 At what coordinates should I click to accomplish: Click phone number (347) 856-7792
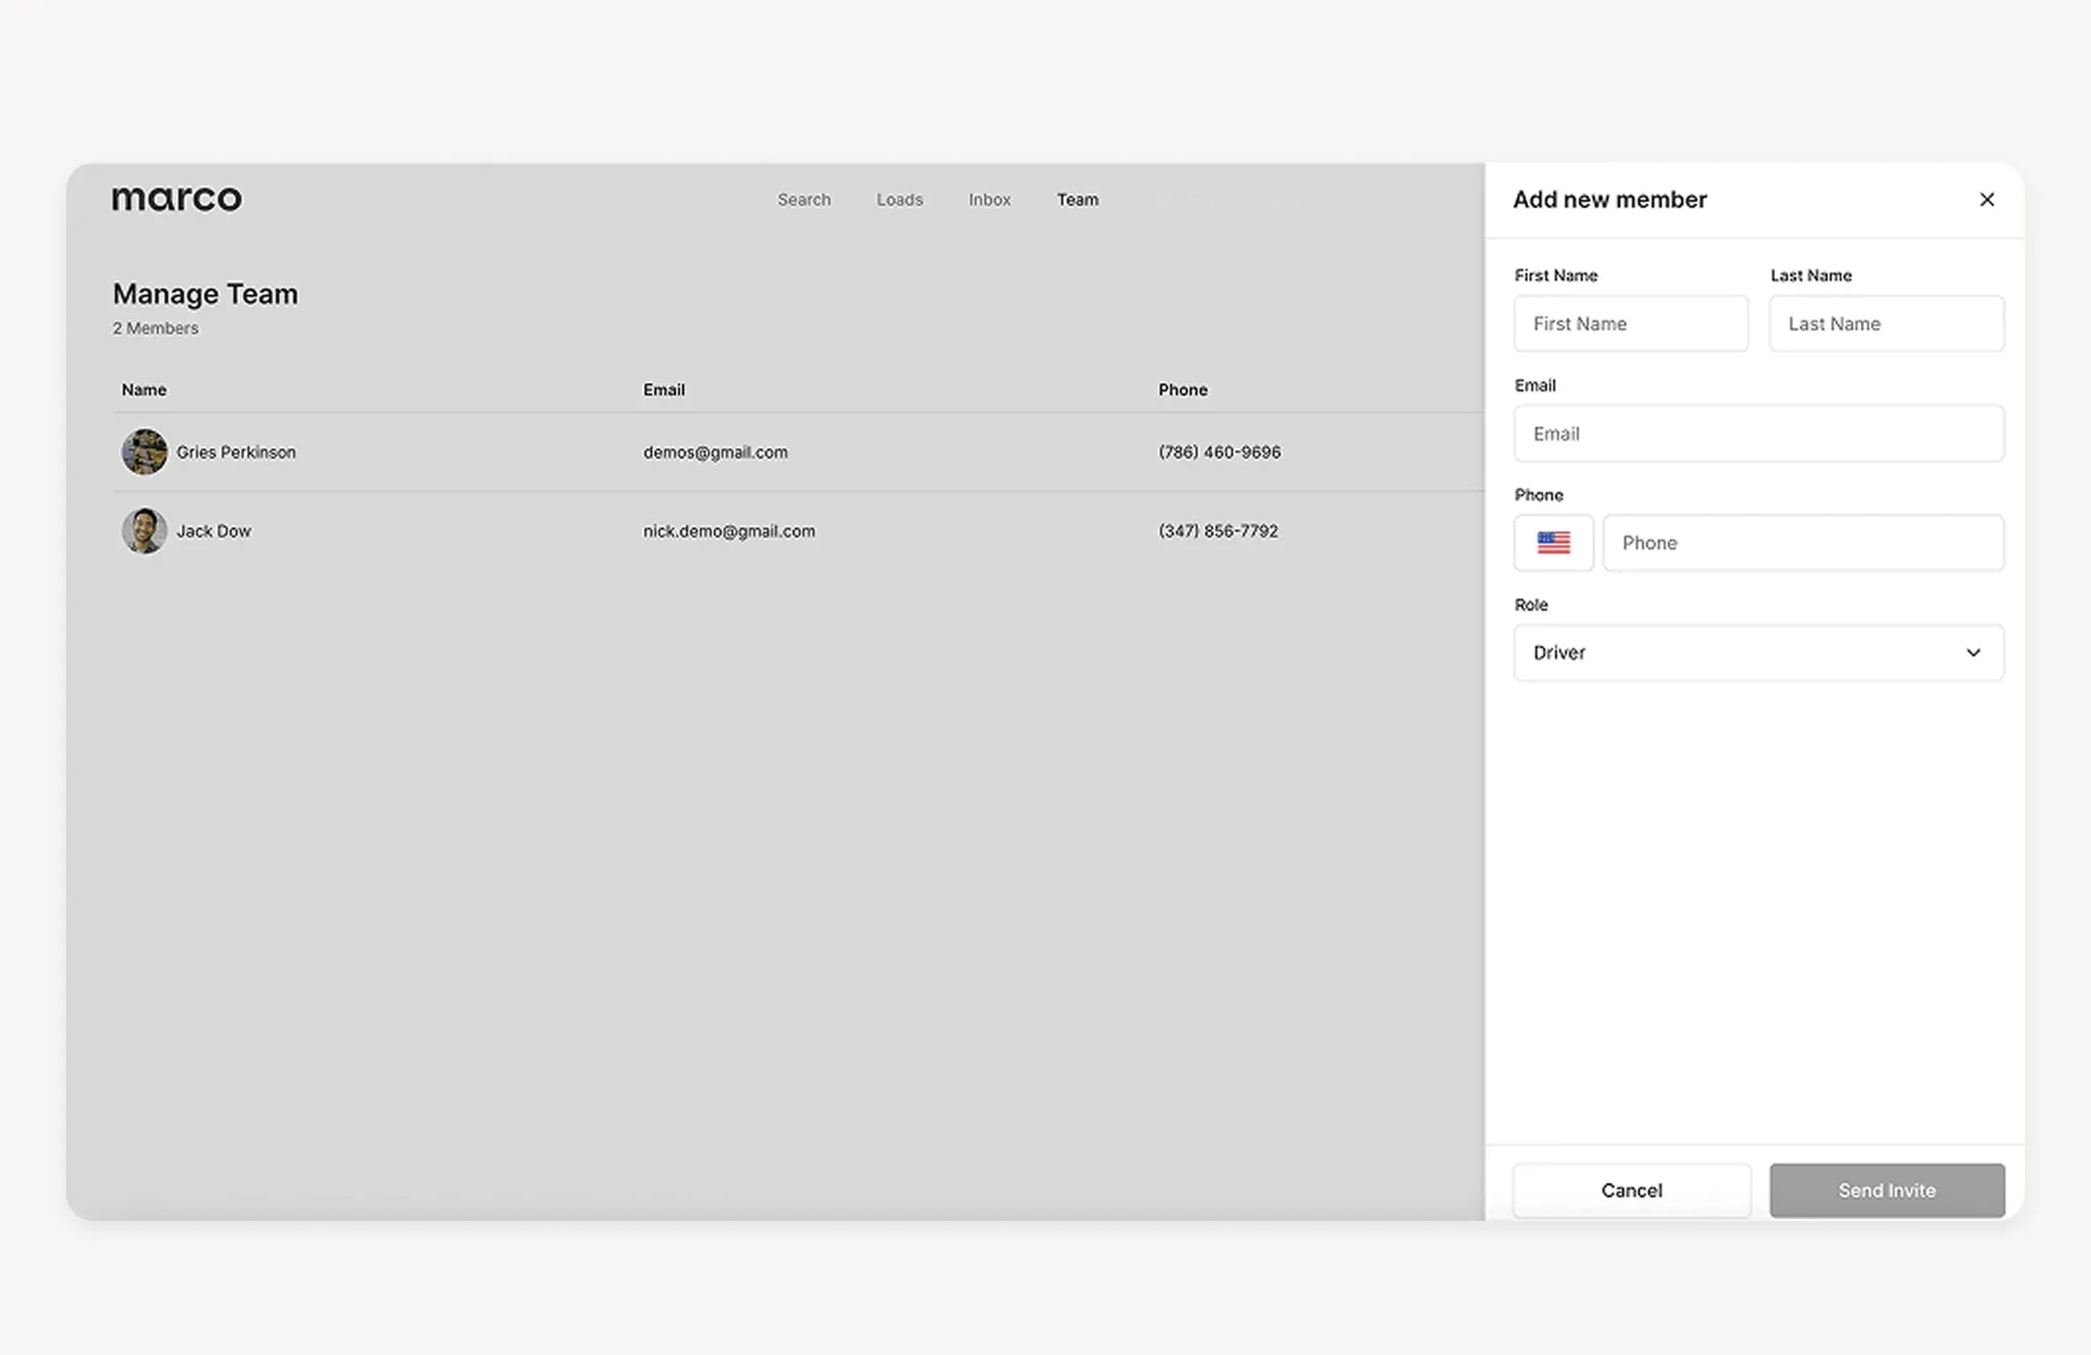(1218, 531)
